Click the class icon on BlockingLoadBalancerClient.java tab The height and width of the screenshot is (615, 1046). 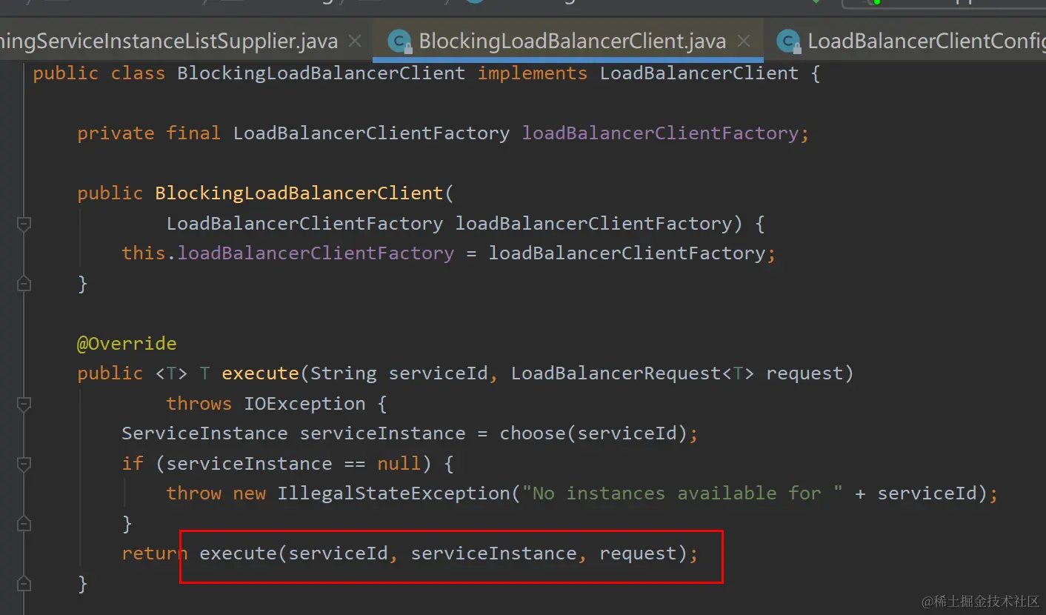click(400, 41)
